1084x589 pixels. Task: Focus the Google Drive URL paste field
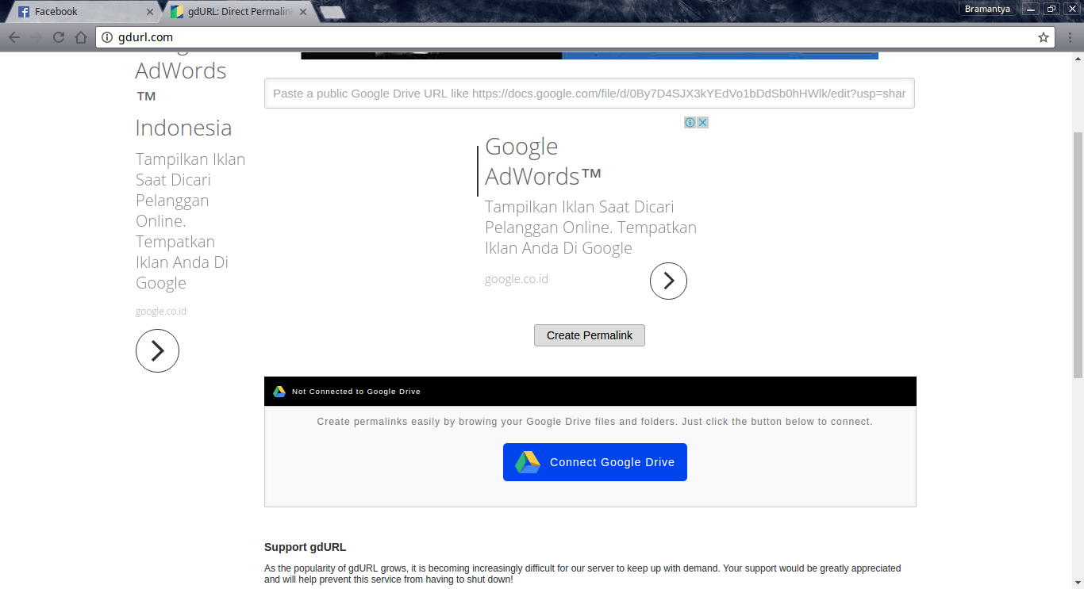(590, 93)
